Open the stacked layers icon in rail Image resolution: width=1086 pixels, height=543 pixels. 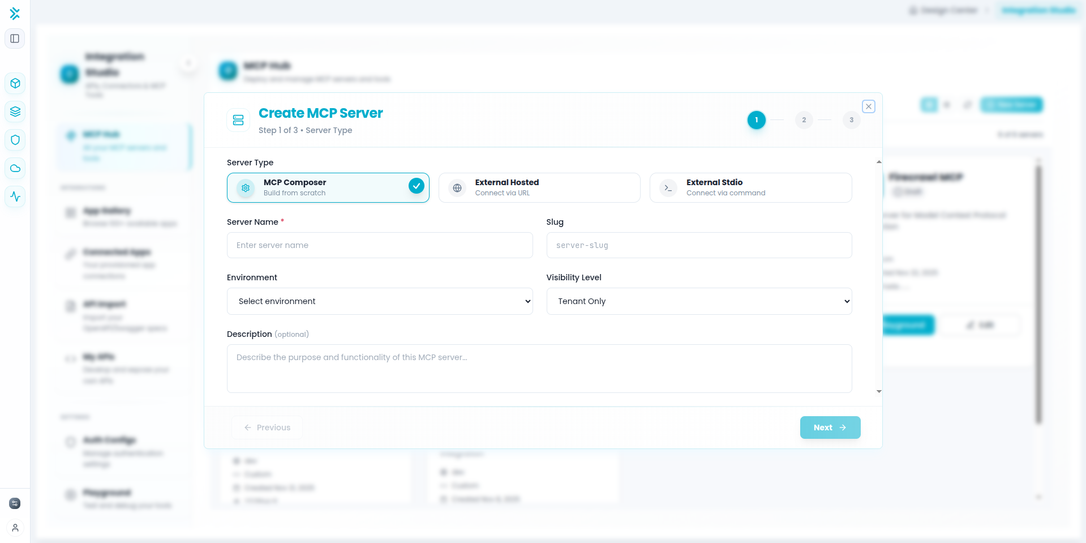click(x=15, y=112)
